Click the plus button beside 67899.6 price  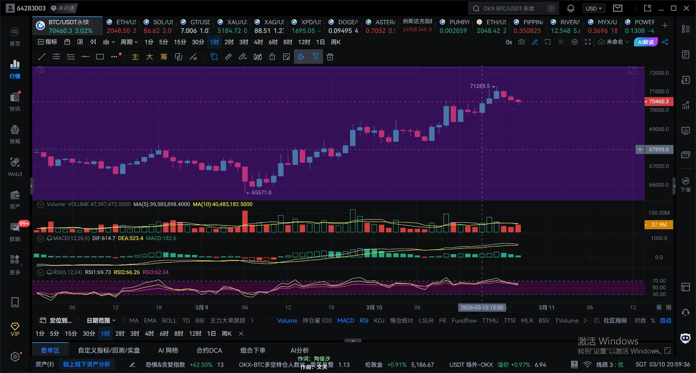[640, 150]
